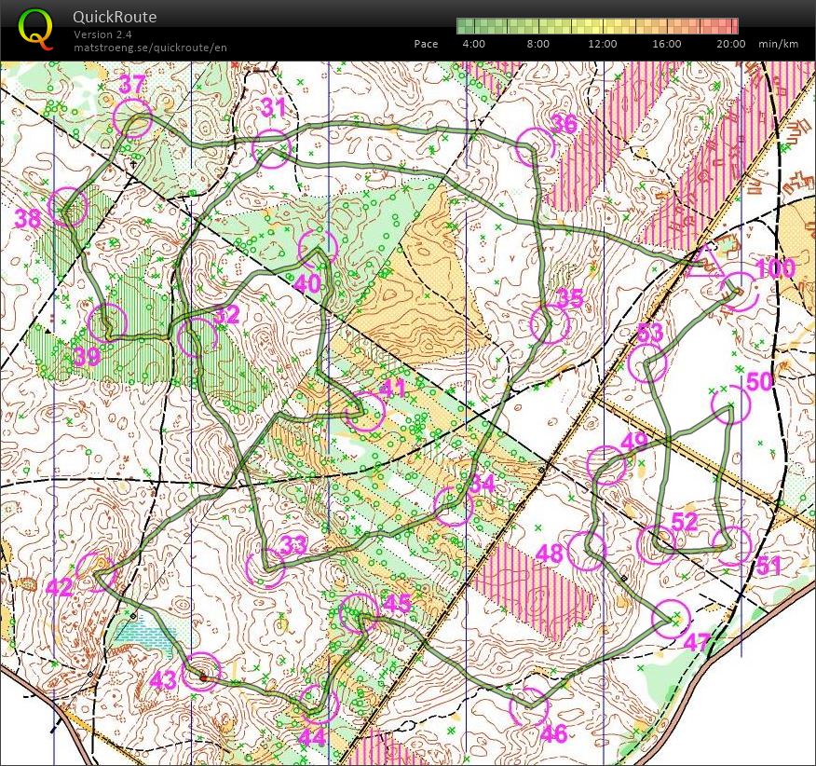Click the finish control circle 100
816x766 pixels.
(x=739, y=292)
